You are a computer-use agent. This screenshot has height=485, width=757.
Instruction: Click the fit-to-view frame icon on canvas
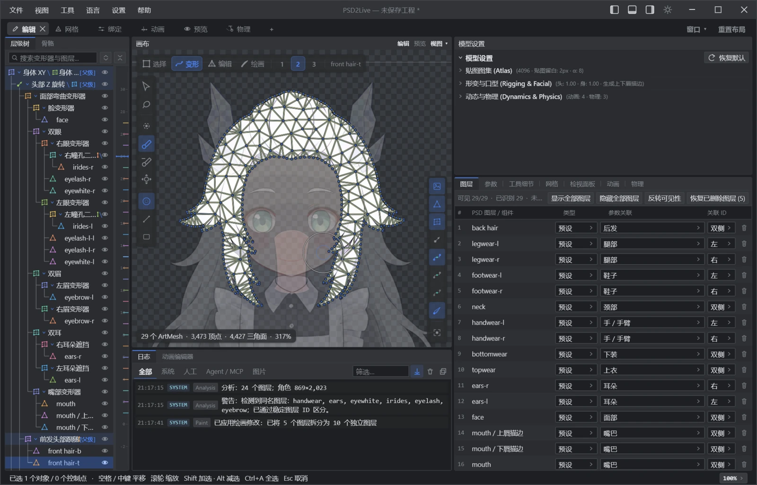[x=437, y=333]
